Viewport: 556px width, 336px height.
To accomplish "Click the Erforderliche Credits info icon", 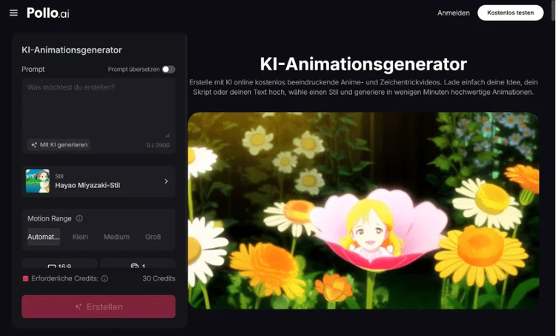I will tap(105, 278).
